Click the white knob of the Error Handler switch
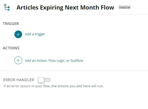 click(x=41, y=80)
